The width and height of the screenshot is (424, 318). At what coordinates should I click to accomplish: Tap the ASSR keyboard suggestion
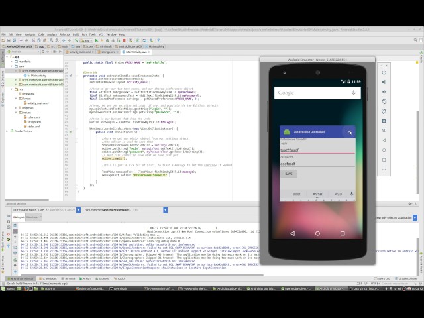(317, 194)
